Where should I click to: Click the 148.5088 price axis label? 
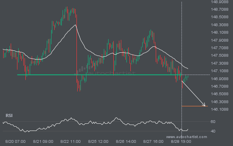(220, 17)
